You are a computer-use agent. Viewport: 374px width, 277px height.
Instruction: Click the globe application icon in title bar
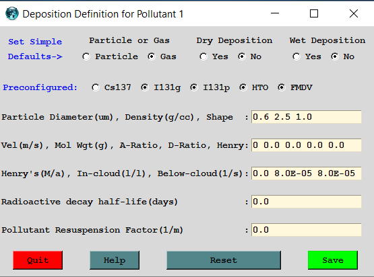pyautogui.click(x=11, y=13)
